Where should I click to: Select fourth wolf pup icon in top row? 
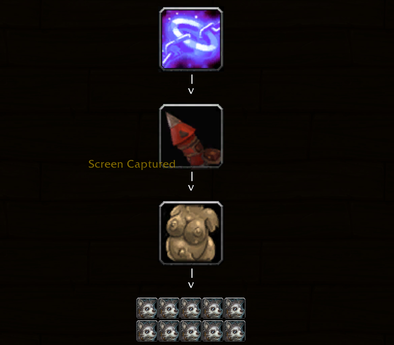pyautogui.click(x=213, y=308)
